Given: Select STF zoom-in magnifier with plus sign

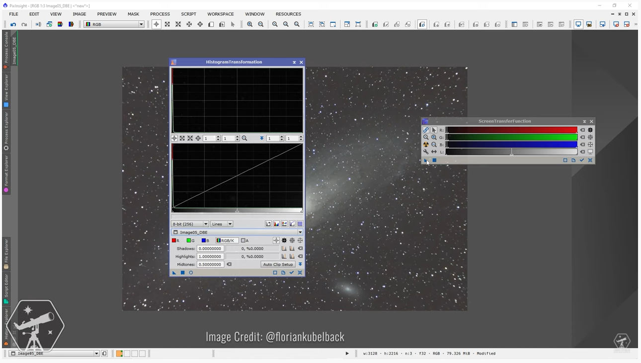Looking at the screenshot, I should [x=434, y=137].
